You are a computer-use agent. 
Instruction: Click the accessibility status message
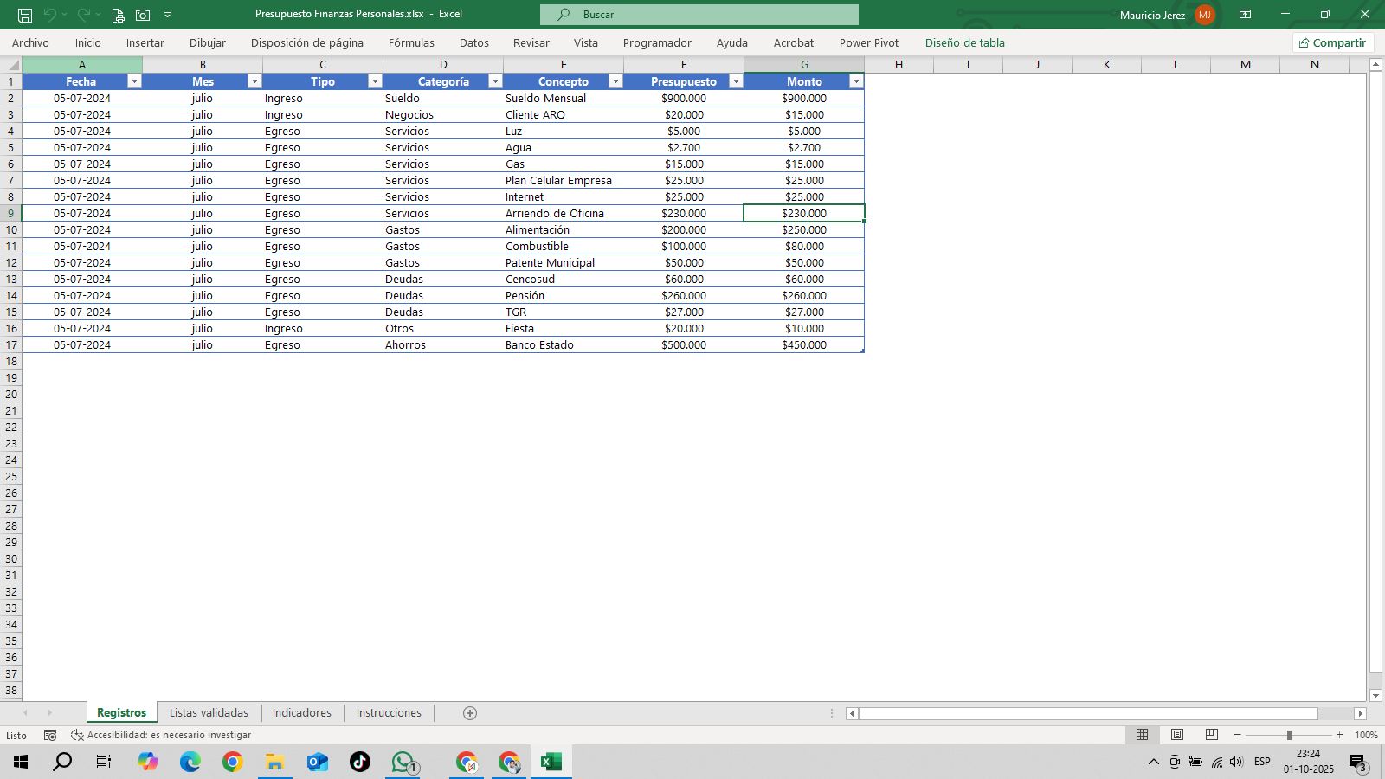161,735
